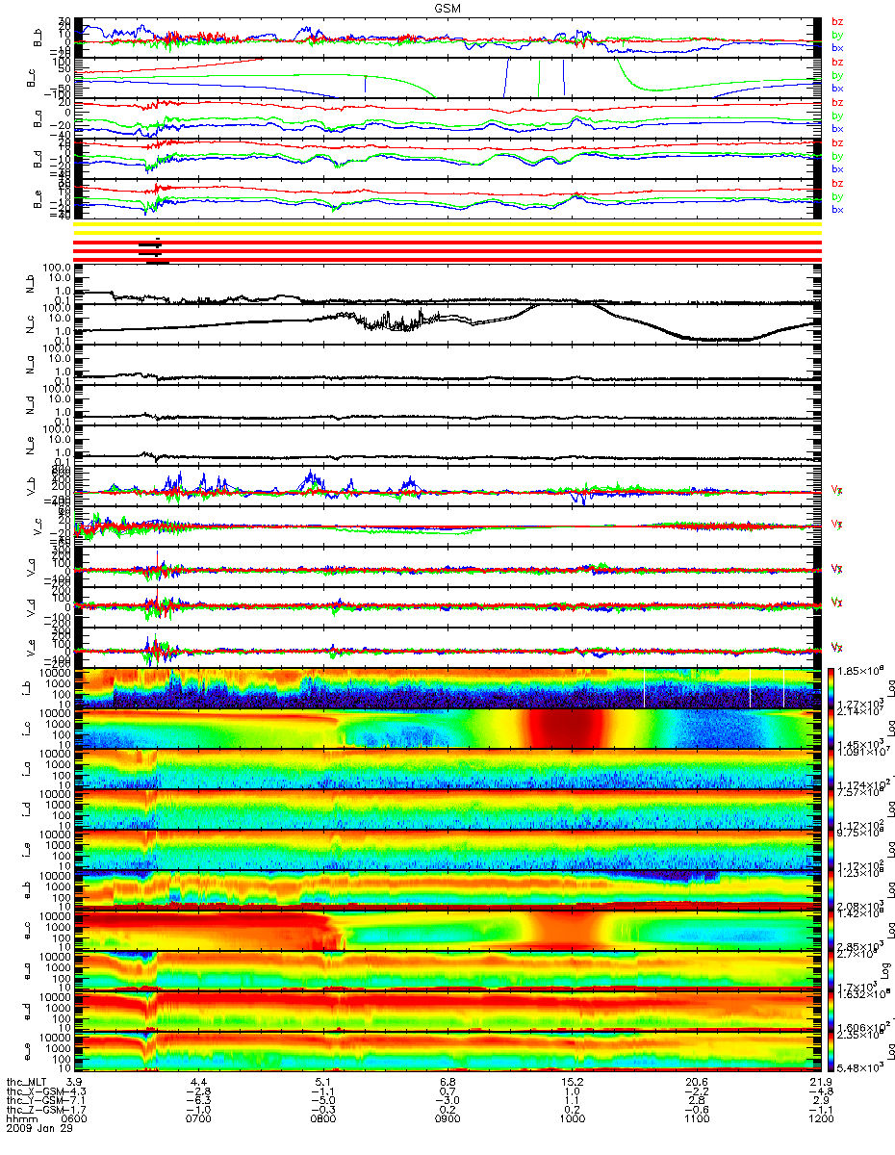Click the B_e panel axis label
895x1155 pixels.
[x=36, y=200]
